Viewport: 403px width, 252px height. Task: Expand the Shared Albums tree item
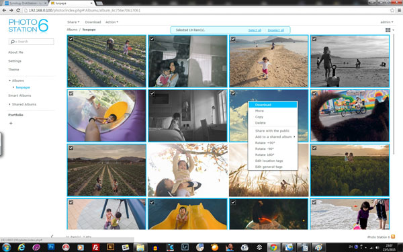pos(9,104)
